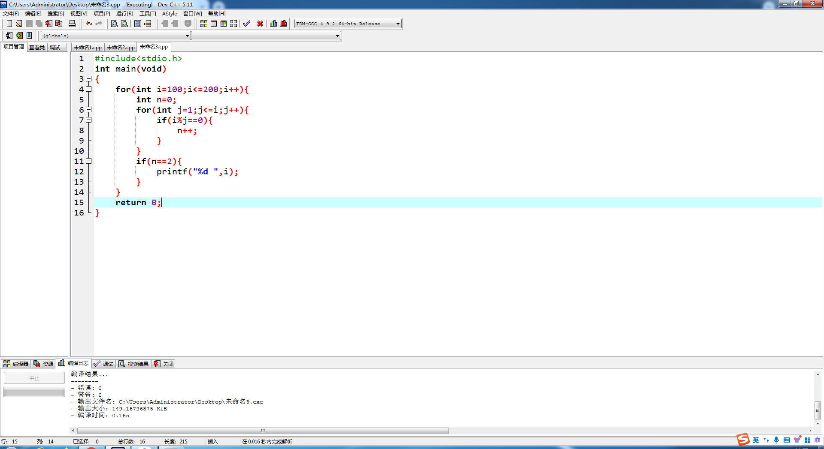This screenshot has width=824, height=449.
Task: Create a new source file via toolbar icon
Action: 9,24
